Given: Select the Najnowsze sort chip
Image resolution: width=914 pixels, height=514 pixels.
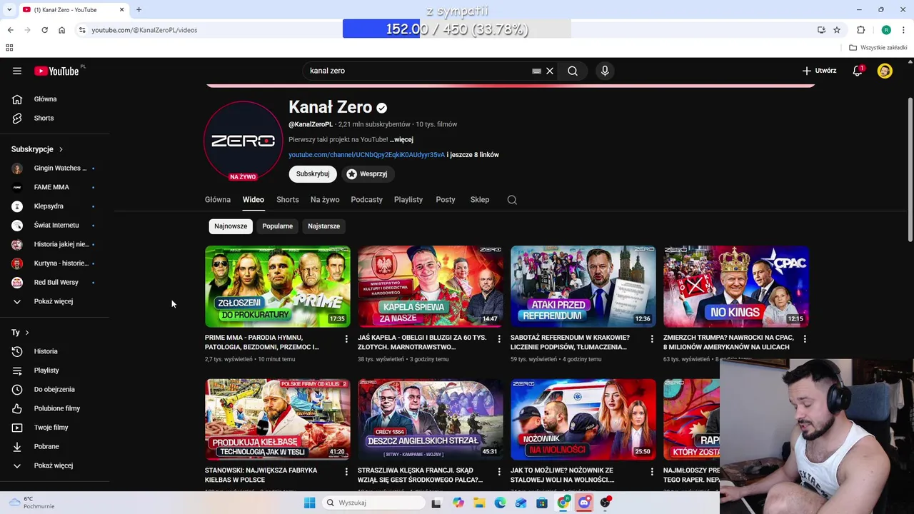Looking at the screenshot, I should pos(231,226).
